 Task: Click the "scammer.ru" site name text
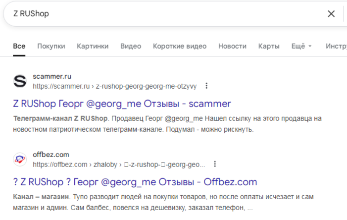point(52,77)
